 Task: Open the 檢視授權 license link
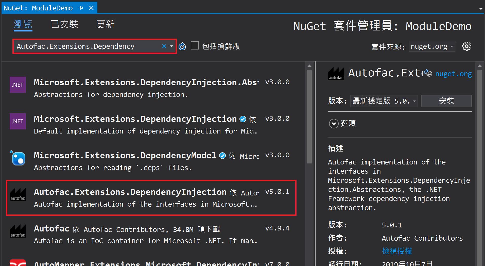[397, 251]
